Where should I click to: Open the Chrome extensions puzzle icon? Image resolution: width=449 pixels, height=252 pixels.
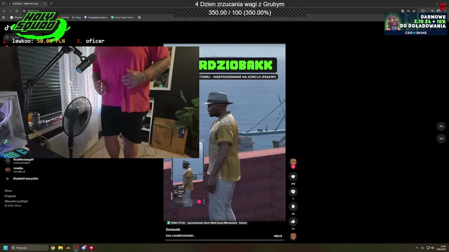[x=423, y=11]
